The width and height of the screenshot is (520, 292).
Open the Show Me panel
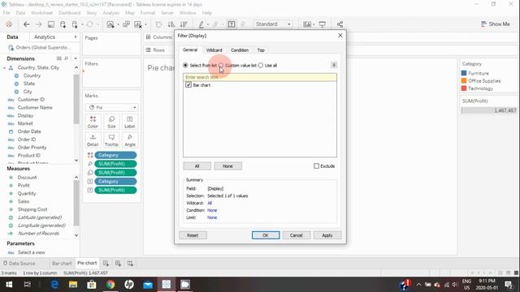(495, 24)
